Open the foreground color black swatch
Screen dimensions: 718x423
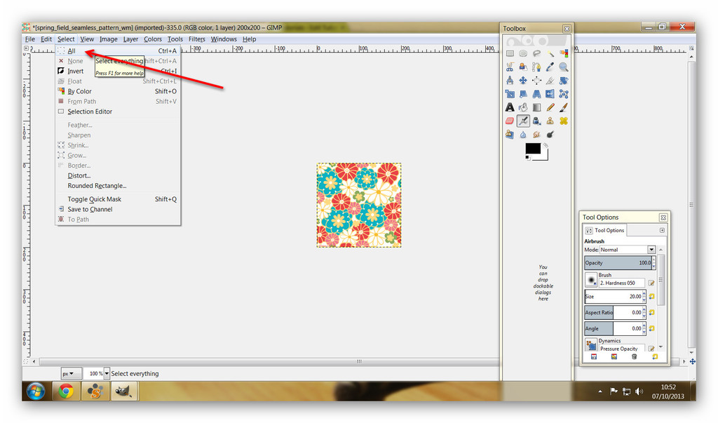tap(533, 149)
